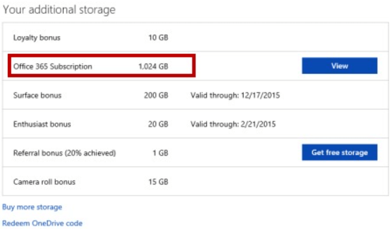
Task: Click the View button for Office 365
Action: coord(340,66)
